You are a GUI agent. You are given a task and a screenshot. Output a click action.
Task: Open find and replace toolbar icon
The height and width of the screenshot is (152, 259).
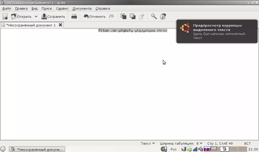click(163, 16)
